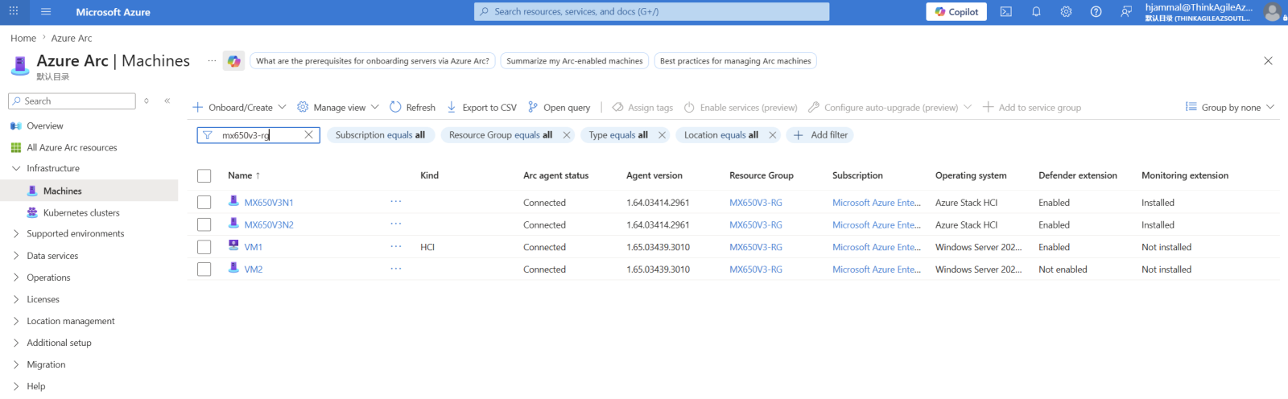Click Export to CSV
Viewport: 1288px width, 399px height.
tap(481, 107)
